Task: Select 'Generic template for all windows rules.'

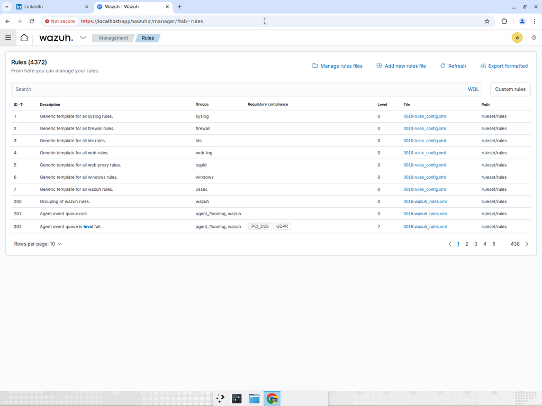Action: click(x=78, y=177)
